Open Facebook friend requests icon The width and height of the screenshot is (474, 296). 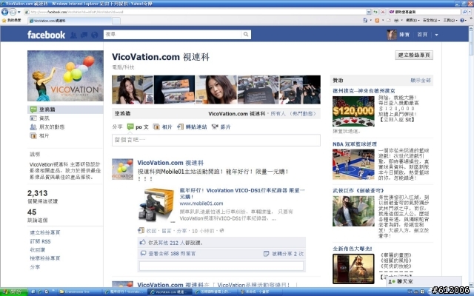(x=73, y=35)
